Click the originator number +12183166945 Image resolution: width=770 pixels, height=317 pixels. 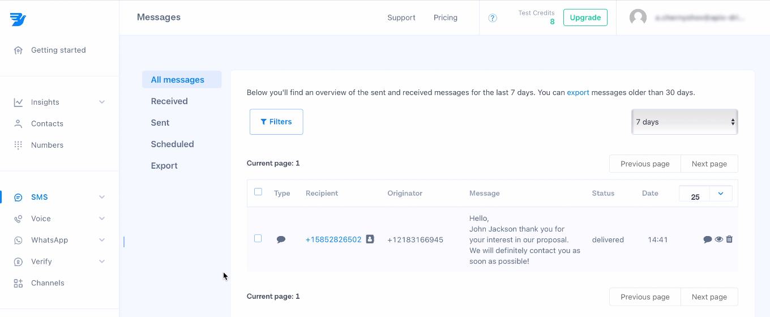(416, 239)
